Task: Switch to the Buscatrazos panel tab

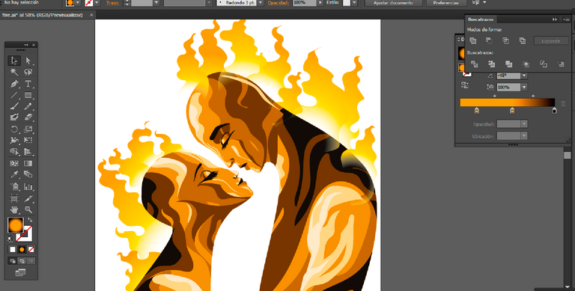Action: [x=481, y=19]
